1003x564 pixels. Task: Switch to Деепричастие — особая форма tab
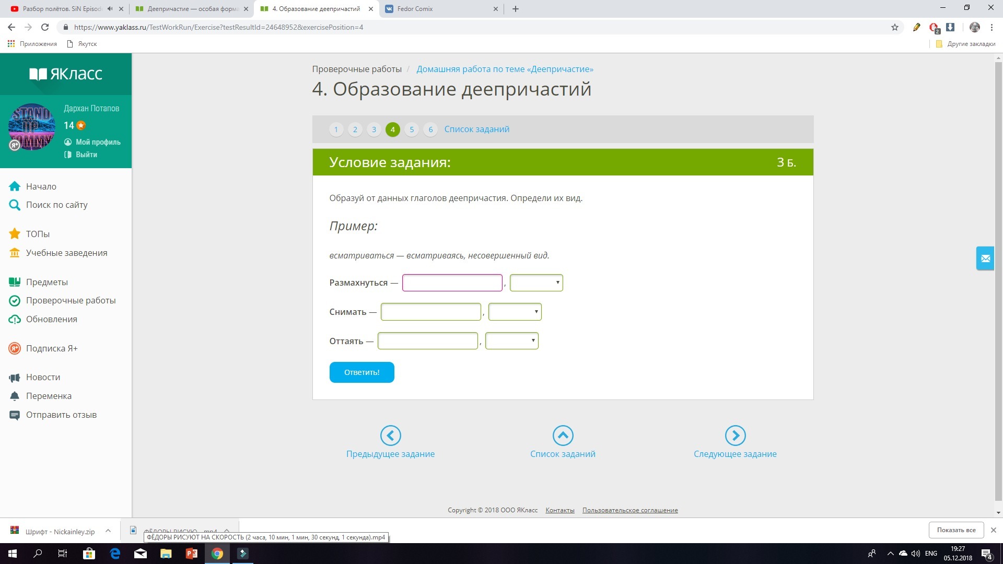point(192,9)
